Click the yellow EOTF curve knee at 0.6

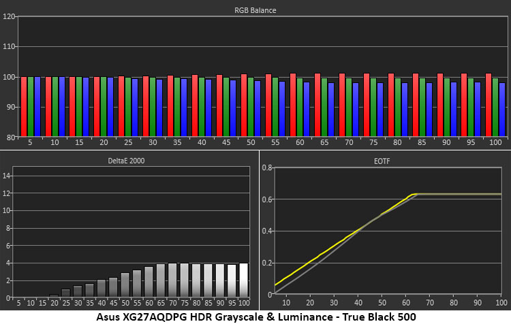coord(414,195)
